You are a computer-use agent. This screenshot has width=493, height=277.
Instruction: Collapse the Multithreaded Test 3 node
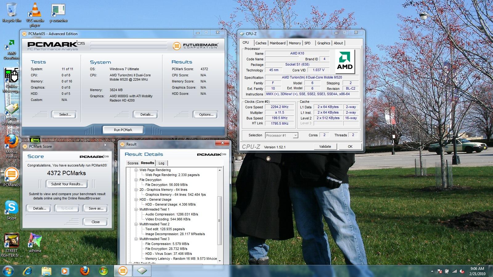tap(136, 239)
